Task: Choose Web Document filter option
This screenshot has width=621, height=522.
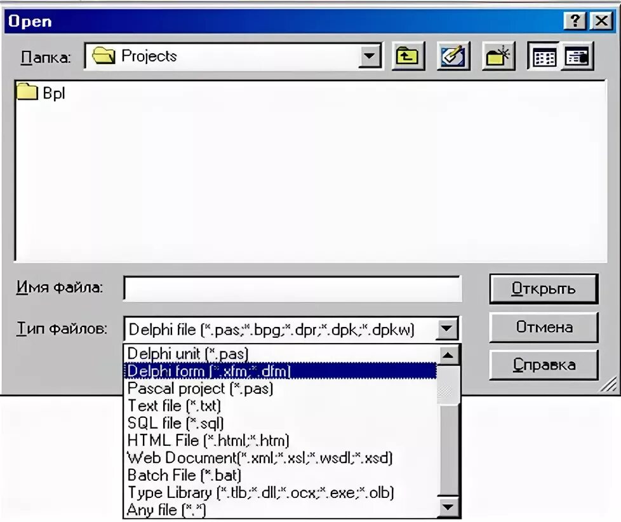Action: click(281, 458)
